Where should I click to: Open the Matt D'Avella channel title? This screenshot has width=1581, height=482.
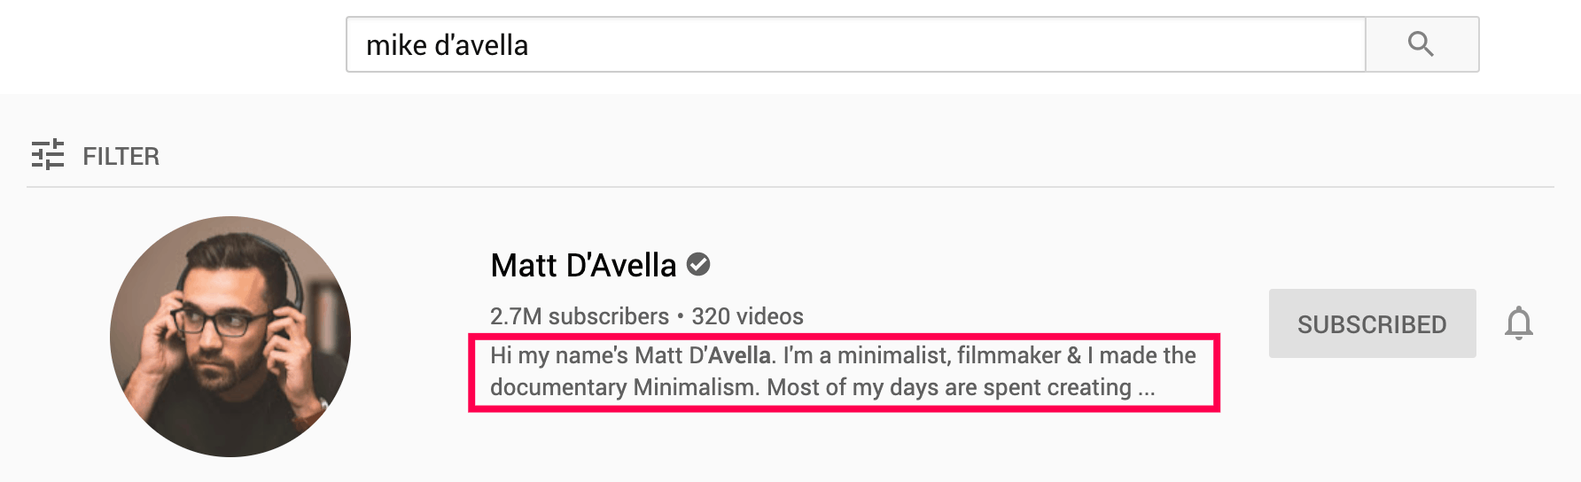(583, 265)
